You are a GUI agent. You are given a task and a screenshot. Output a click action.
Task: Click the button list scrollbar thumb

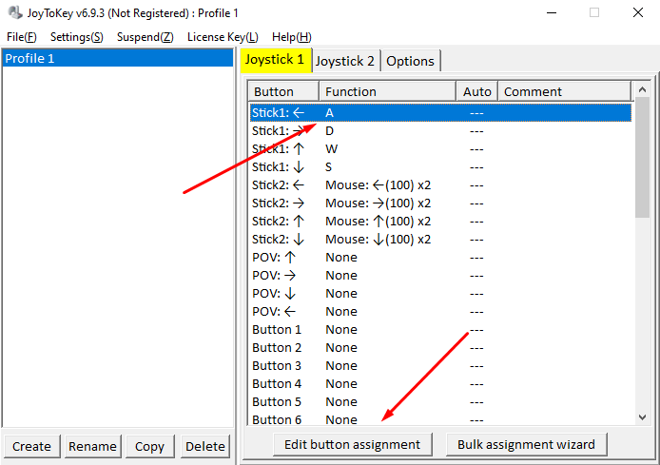pyautogui.click(x=642, y=158)
